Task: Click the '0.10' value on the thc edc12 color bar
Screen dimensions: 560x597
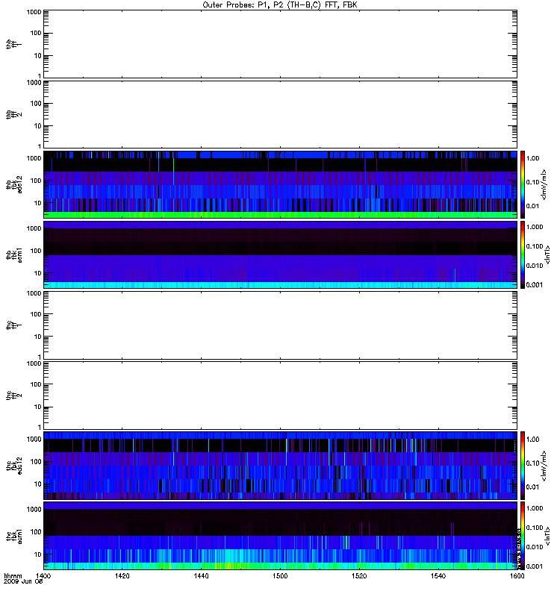Action: (532, 463)
